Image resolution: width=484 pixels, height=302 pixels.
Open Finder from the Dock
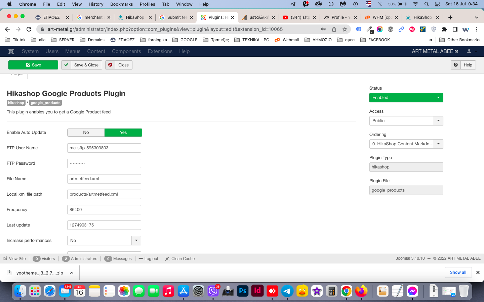pos(20,291)
